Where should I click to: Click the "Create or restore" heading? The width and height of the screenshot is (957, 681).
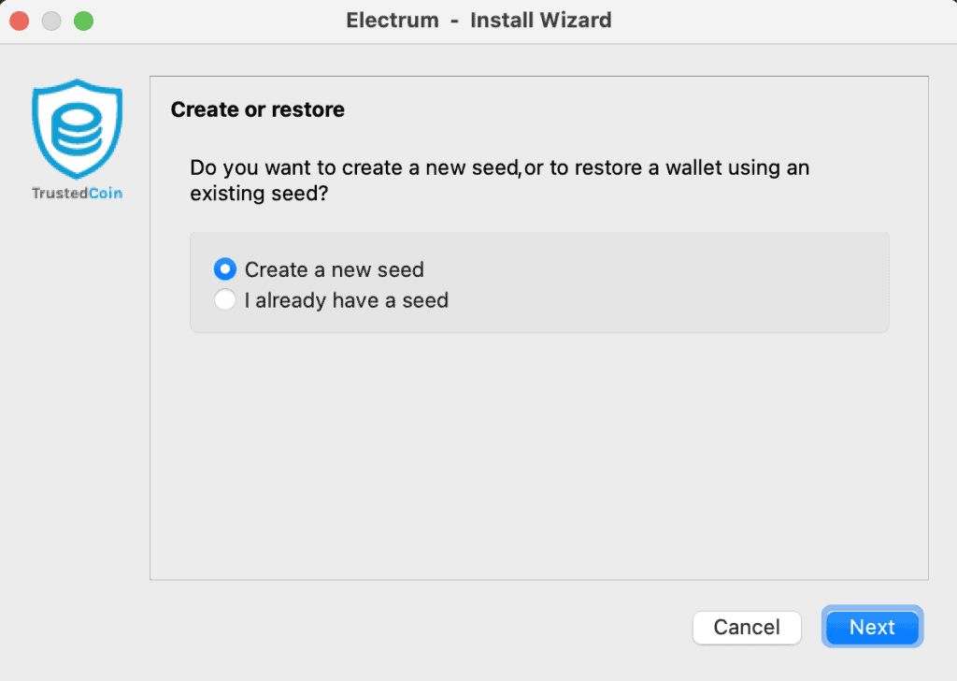pos(256,109)
